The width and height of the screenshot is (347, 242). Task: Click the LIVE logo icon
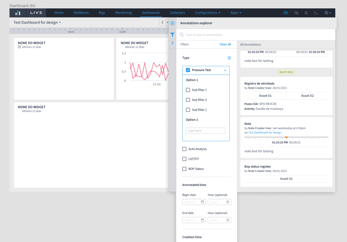(x=18, y=13)
